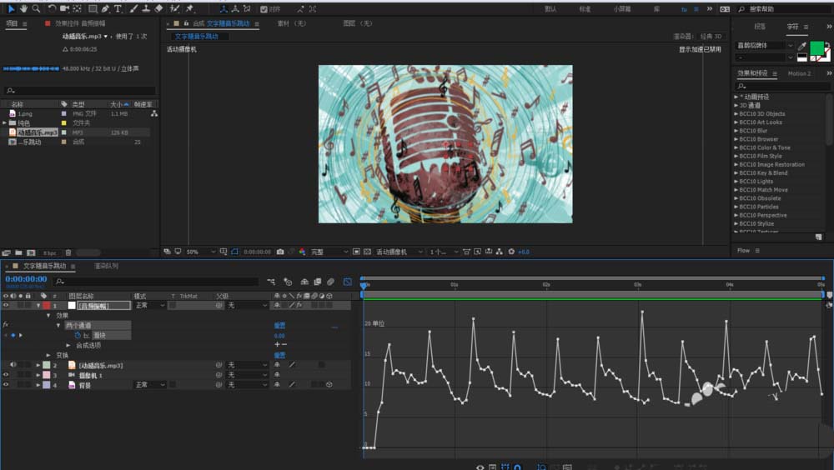Expand the 合成选项 property group

[68, 345]
